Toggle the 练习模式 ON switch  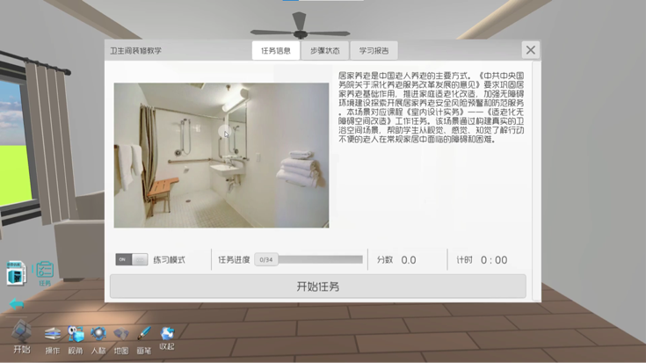131,260
